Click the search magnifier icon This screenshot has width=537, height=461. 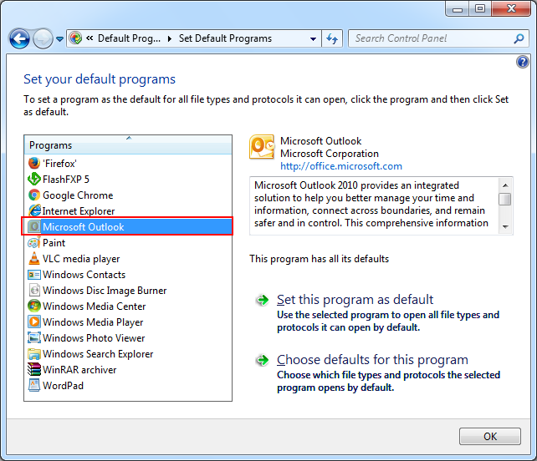(519, 38)
